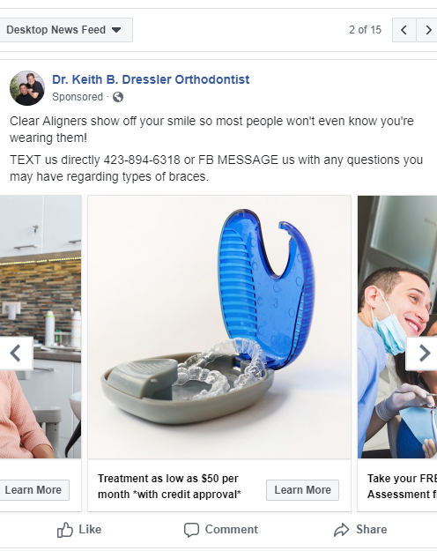Click the 'Take your FREE Assessment' headline

click(402, 487)
